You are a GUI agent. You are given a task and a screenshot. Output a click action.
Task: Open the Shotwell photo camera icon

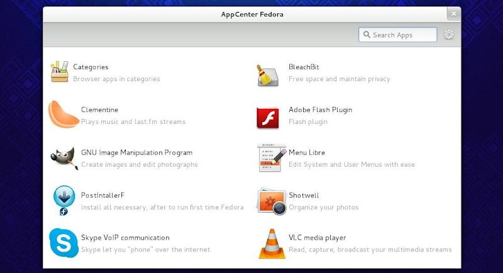point(272,201)
